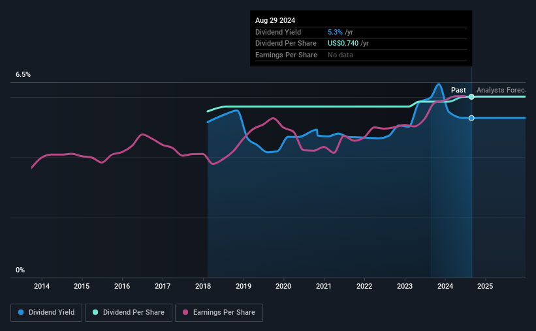The width and height of the screenshot is (536, 331).
Task: Click the 5.3% dividend yield value in tooltip
Action: click(x=335, y=32)
